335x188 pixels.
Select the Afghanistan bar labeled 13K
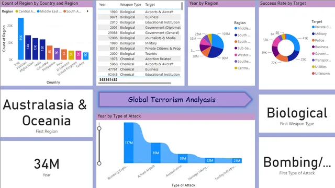[35, 49]
